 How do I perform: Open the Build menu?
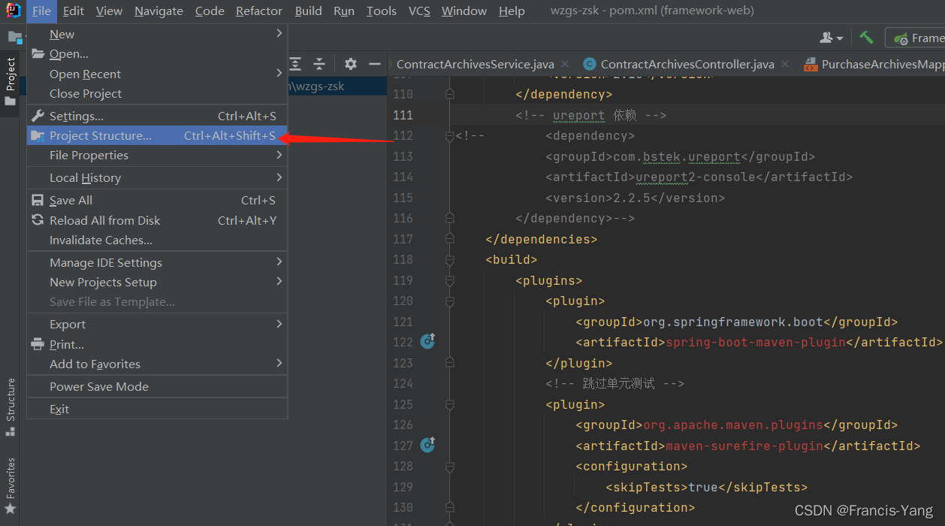point(308,11)
